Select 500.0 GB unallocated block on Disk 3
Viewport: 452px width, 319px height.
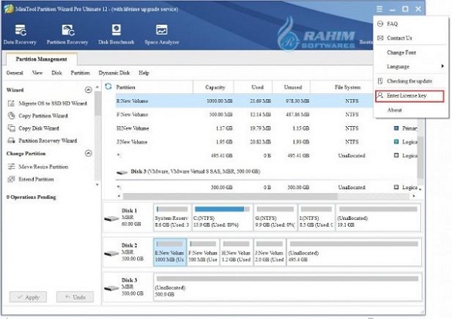pyautogui.click(x=287, y=287)
